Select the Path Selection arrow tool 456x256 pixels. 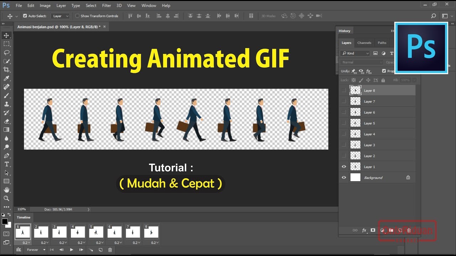tap(6, 173)
